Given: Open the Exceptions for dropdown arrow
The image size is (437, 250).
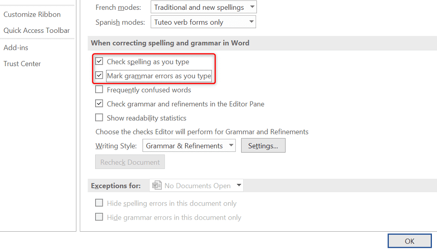Looking at the screenshot, I should 239,186.
